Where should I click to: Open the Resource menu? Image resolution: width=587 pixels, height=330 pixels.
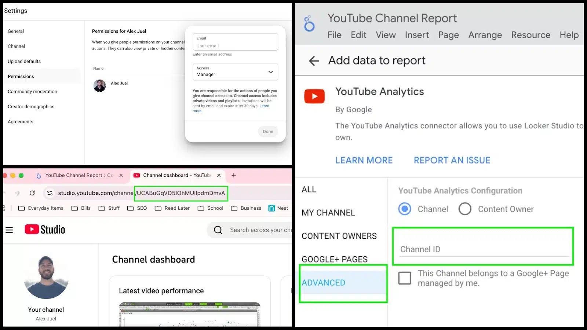pyautogui.click(x=531, y=35)
